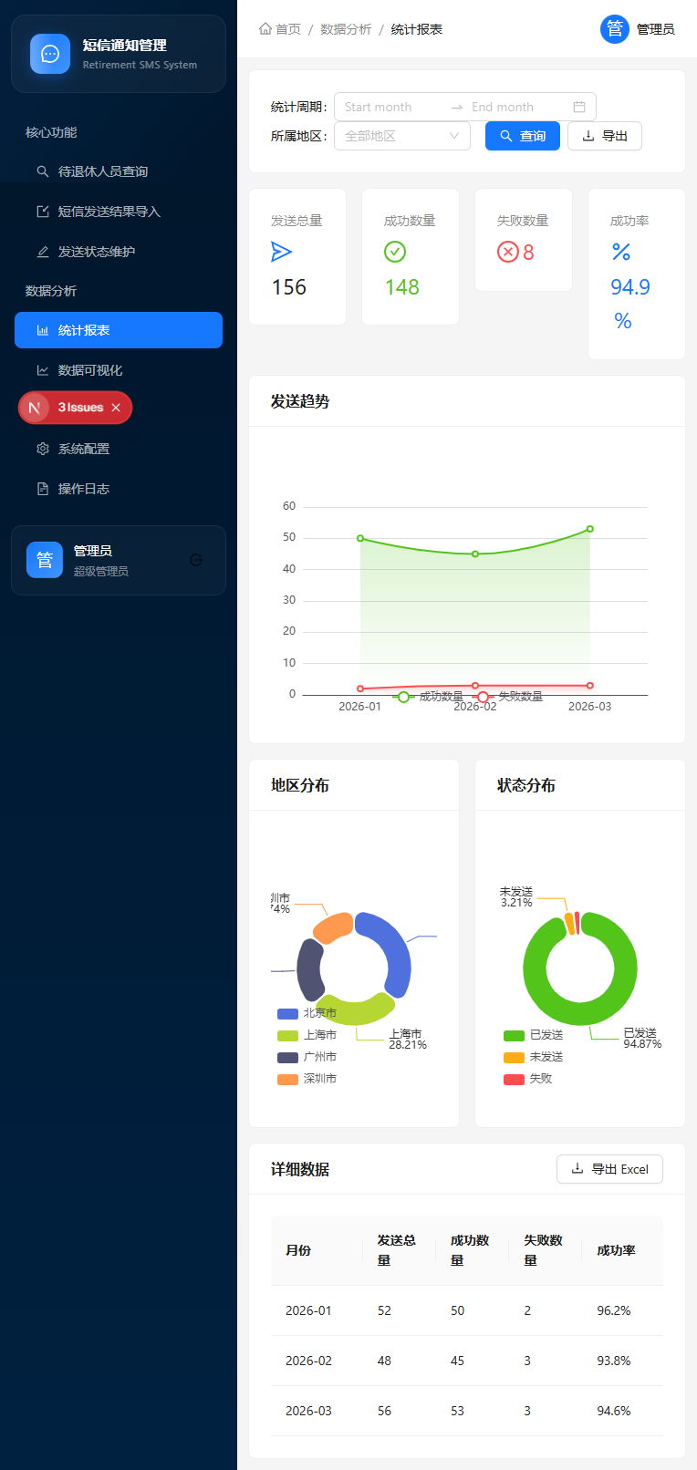Open the 所属地区 region dropdown
This screenshot has height=1470, width=697.
pos(402,136)
